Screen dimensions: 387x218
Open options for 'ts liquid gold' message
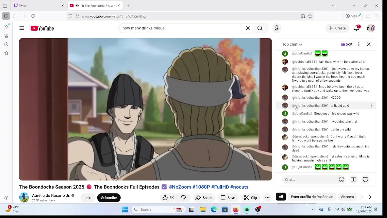pyautogui.click(x=372, y=106)
